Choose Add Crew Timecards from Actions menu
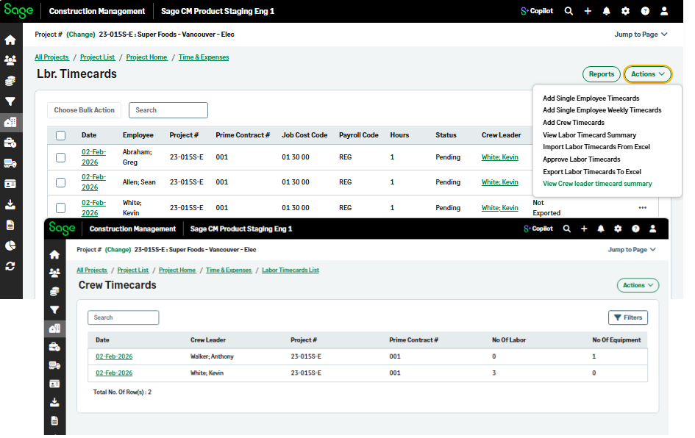 point(573,123)
